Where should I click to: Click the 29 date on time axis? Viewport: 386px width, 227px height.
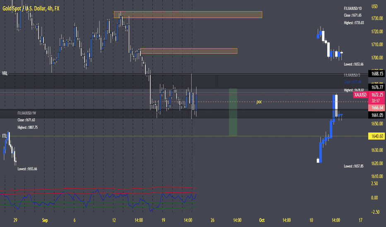[x=15, y=220]
